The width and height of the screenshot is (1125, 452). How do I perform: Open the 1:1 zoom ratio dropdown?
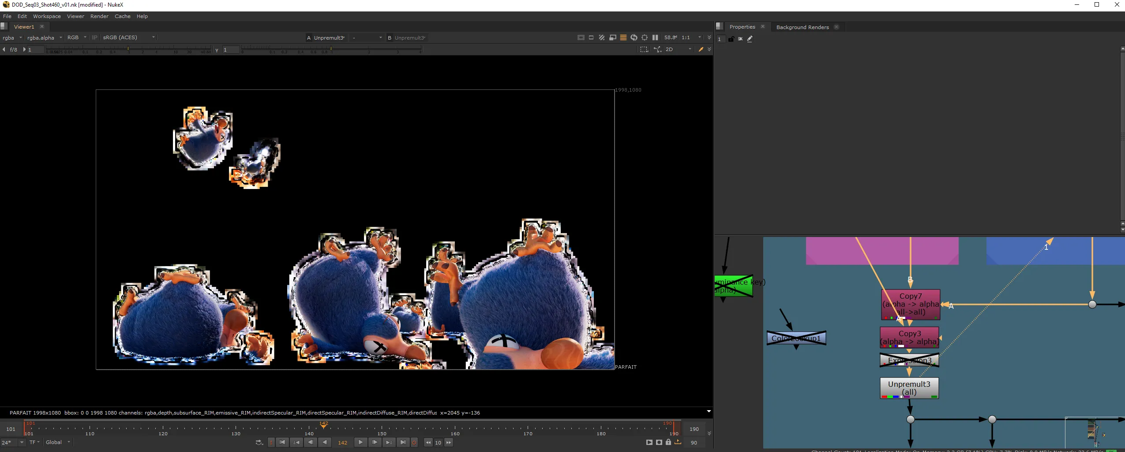coord(691,37)
